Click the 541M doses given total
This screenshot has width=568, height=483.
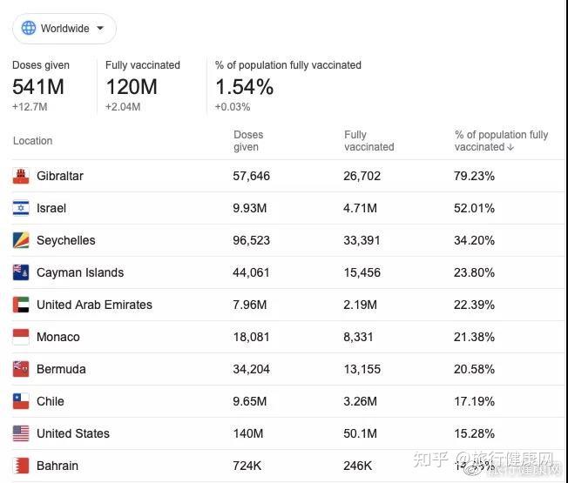(38, 87)
